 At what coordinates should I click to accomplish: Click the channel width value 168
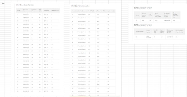point(143,21)
